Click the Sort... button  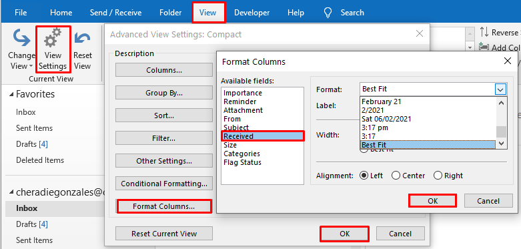coord(164,115)
